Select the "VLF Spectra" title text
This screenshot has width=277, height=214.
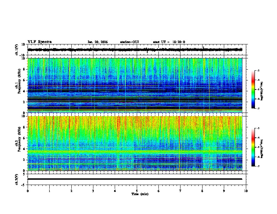pos(40,42)
